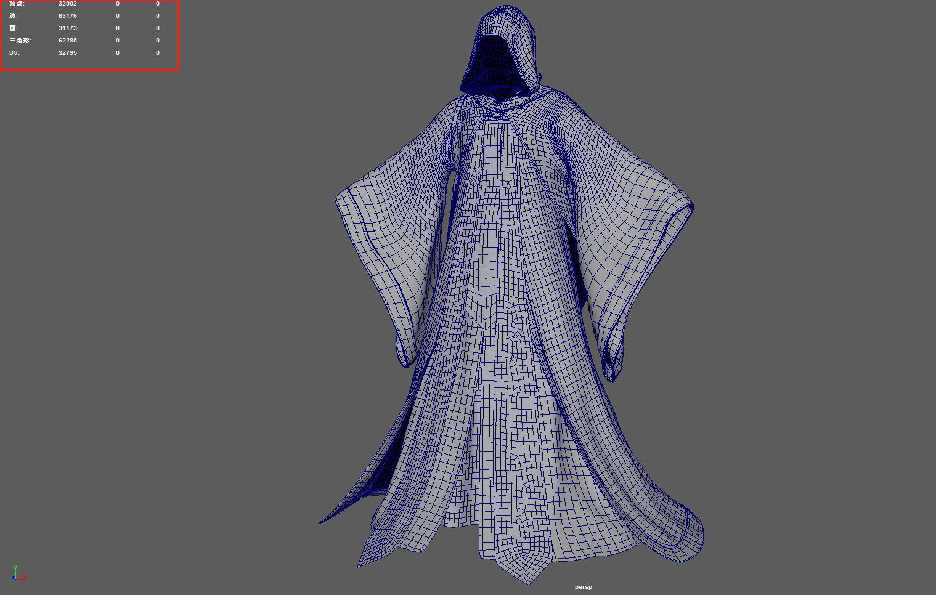
Task: Click the 面 (faces) entry in the statistics overlay
Action: point(13,28)
